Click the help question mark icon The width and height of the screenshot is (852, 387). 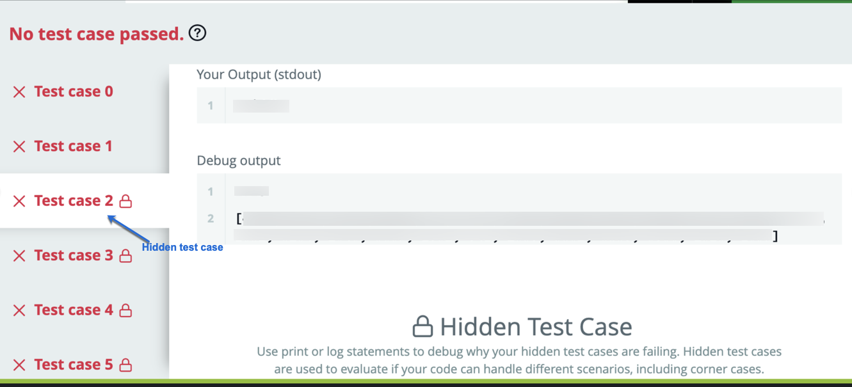pos(198,33)
